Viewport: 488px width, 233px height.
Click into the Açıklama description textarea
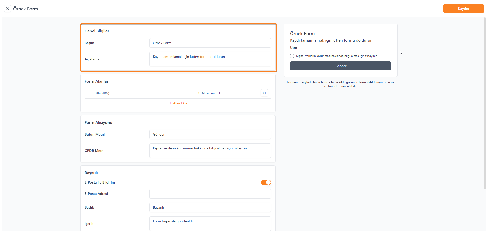pos(210,59)
